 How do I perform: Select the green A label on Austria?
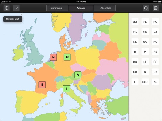point(78,75)
